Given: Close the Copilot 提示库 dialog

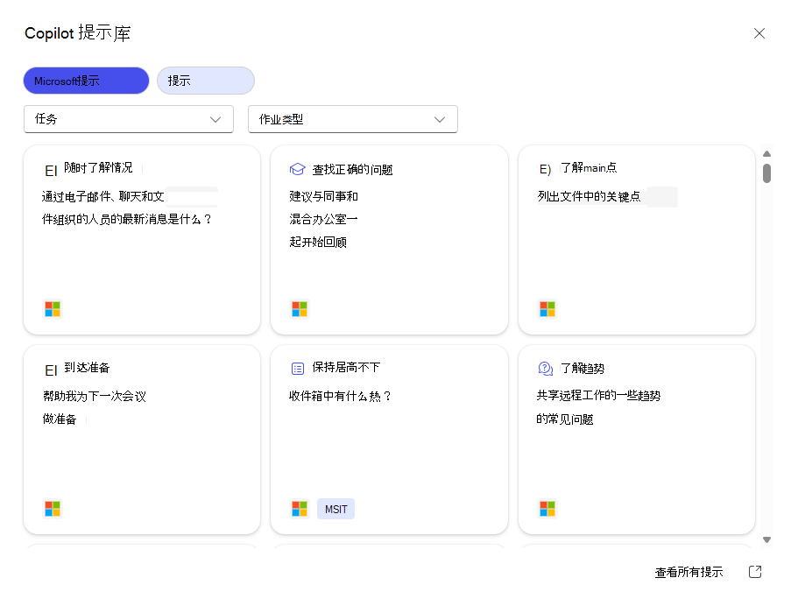Looking at the screenshot, I should [759, 33].
